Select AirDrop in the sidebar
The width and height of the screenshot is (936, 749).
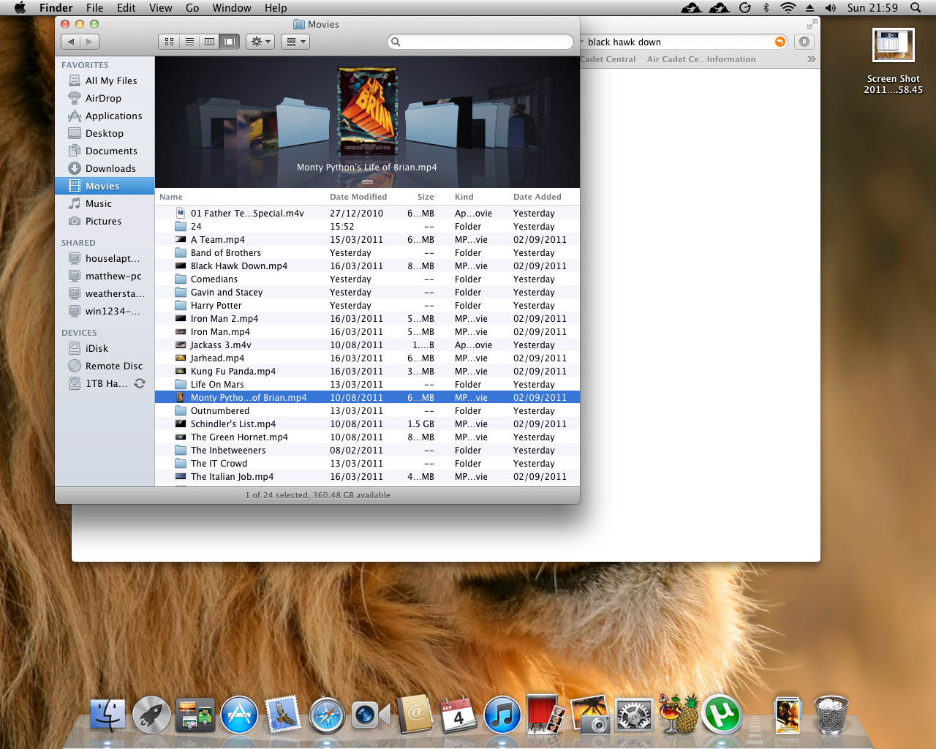coord(105,98)
